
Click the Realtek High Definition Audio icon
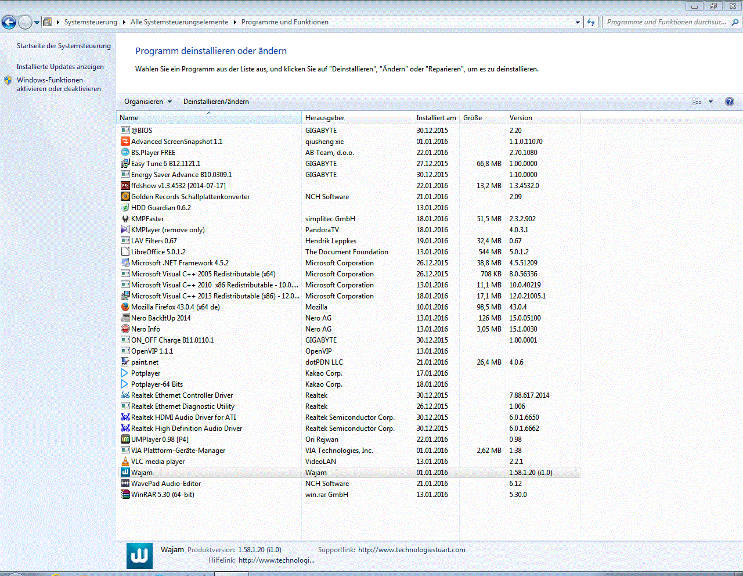(x=125, y=428)
